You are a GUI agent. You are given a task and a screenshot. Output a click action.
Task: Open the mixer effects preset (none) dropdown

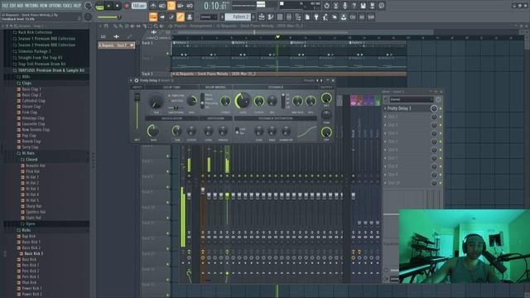point(412,99)
